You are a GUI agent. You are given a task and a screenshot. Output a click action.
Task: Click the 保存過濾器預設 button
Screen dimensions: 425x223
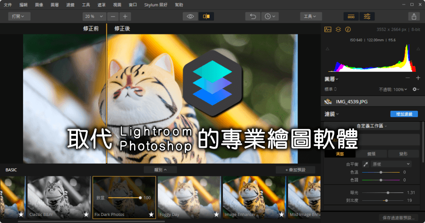tap(398, 218)
